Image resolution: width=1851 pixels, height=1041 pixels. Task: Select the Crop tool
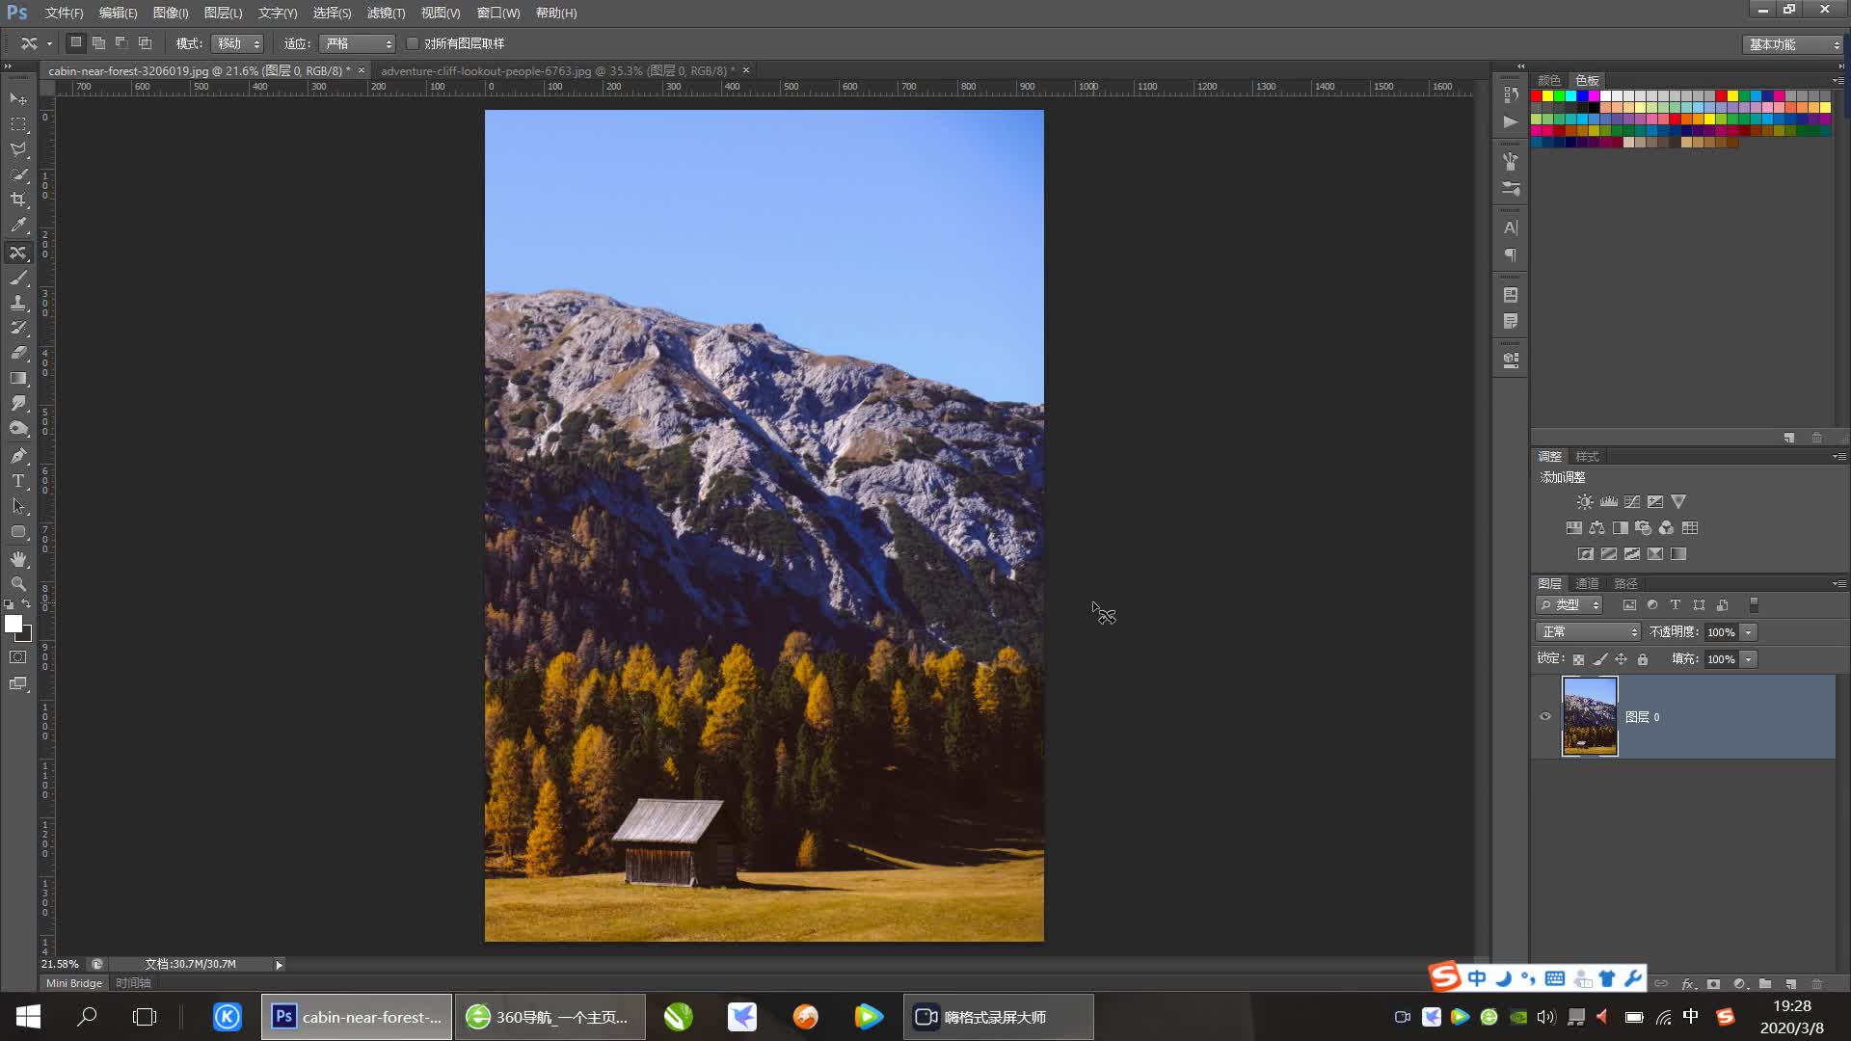(x=18, y=200)
